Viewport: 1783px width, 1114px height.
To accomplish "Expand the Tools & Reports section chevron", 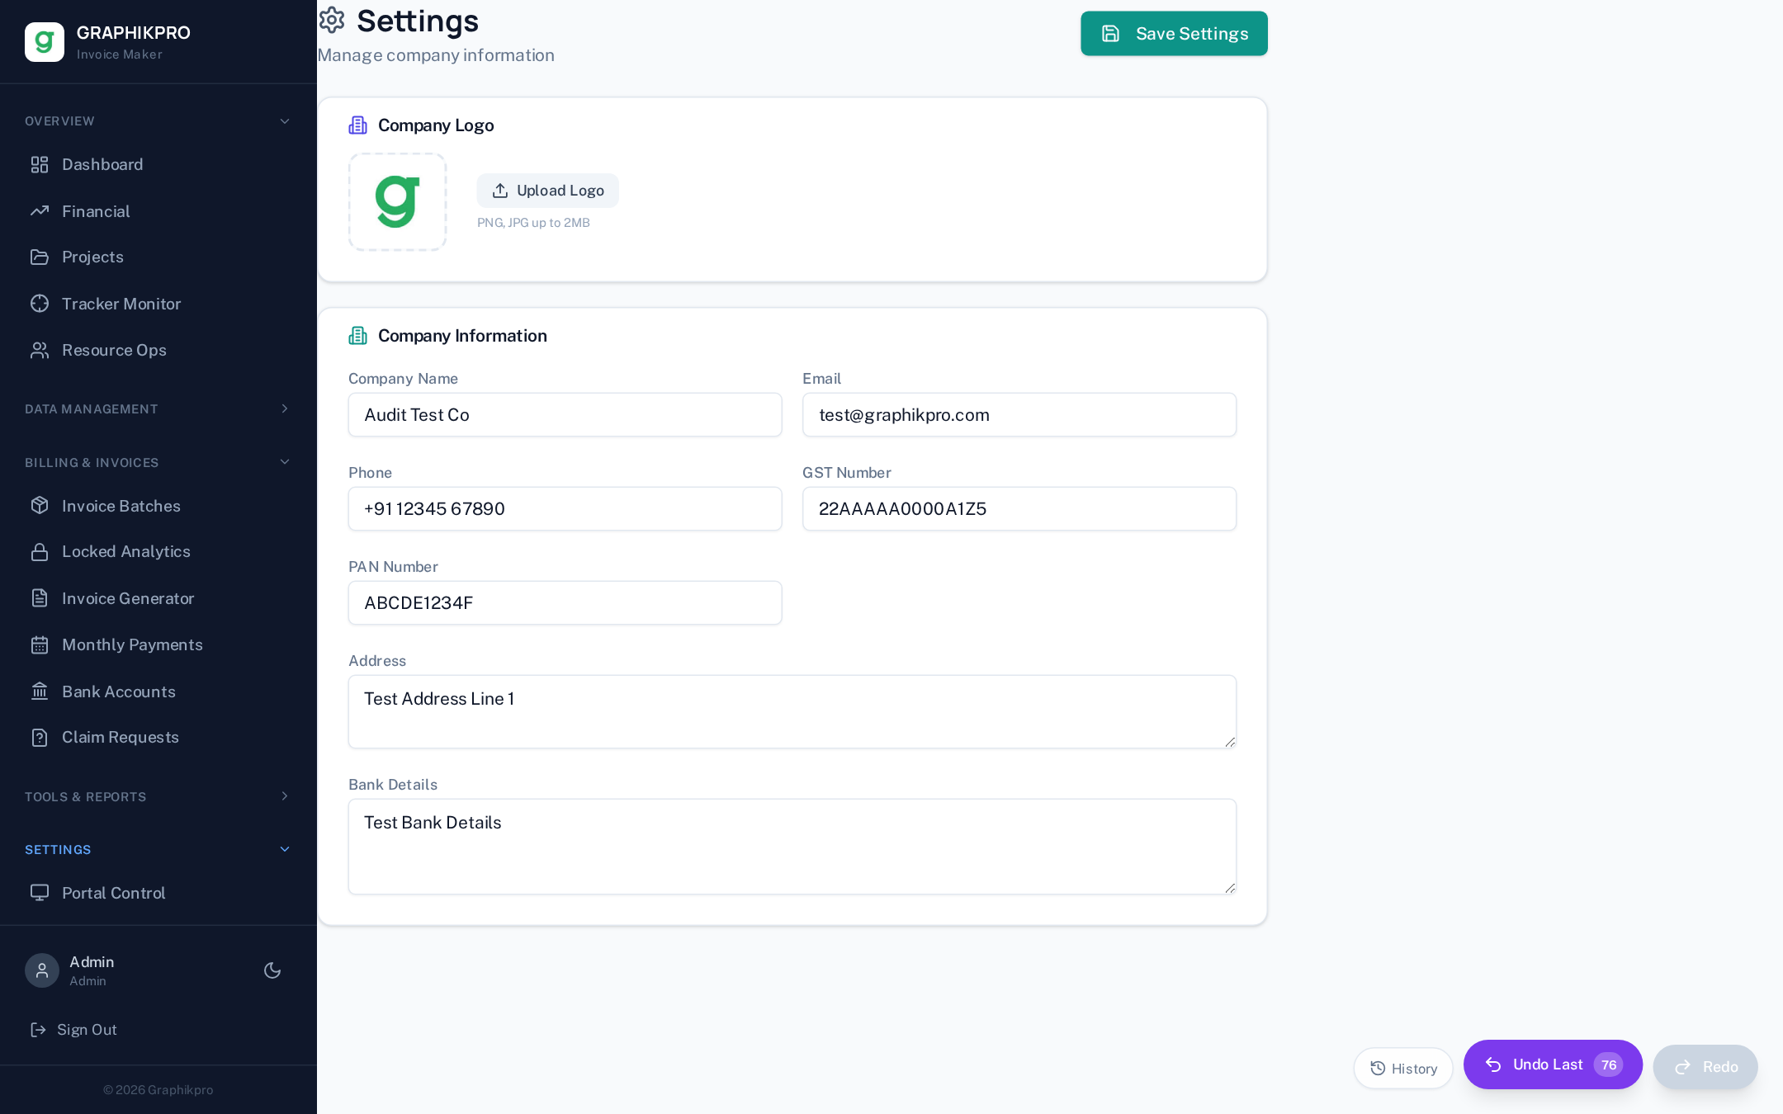I will (x=285, y=796).
